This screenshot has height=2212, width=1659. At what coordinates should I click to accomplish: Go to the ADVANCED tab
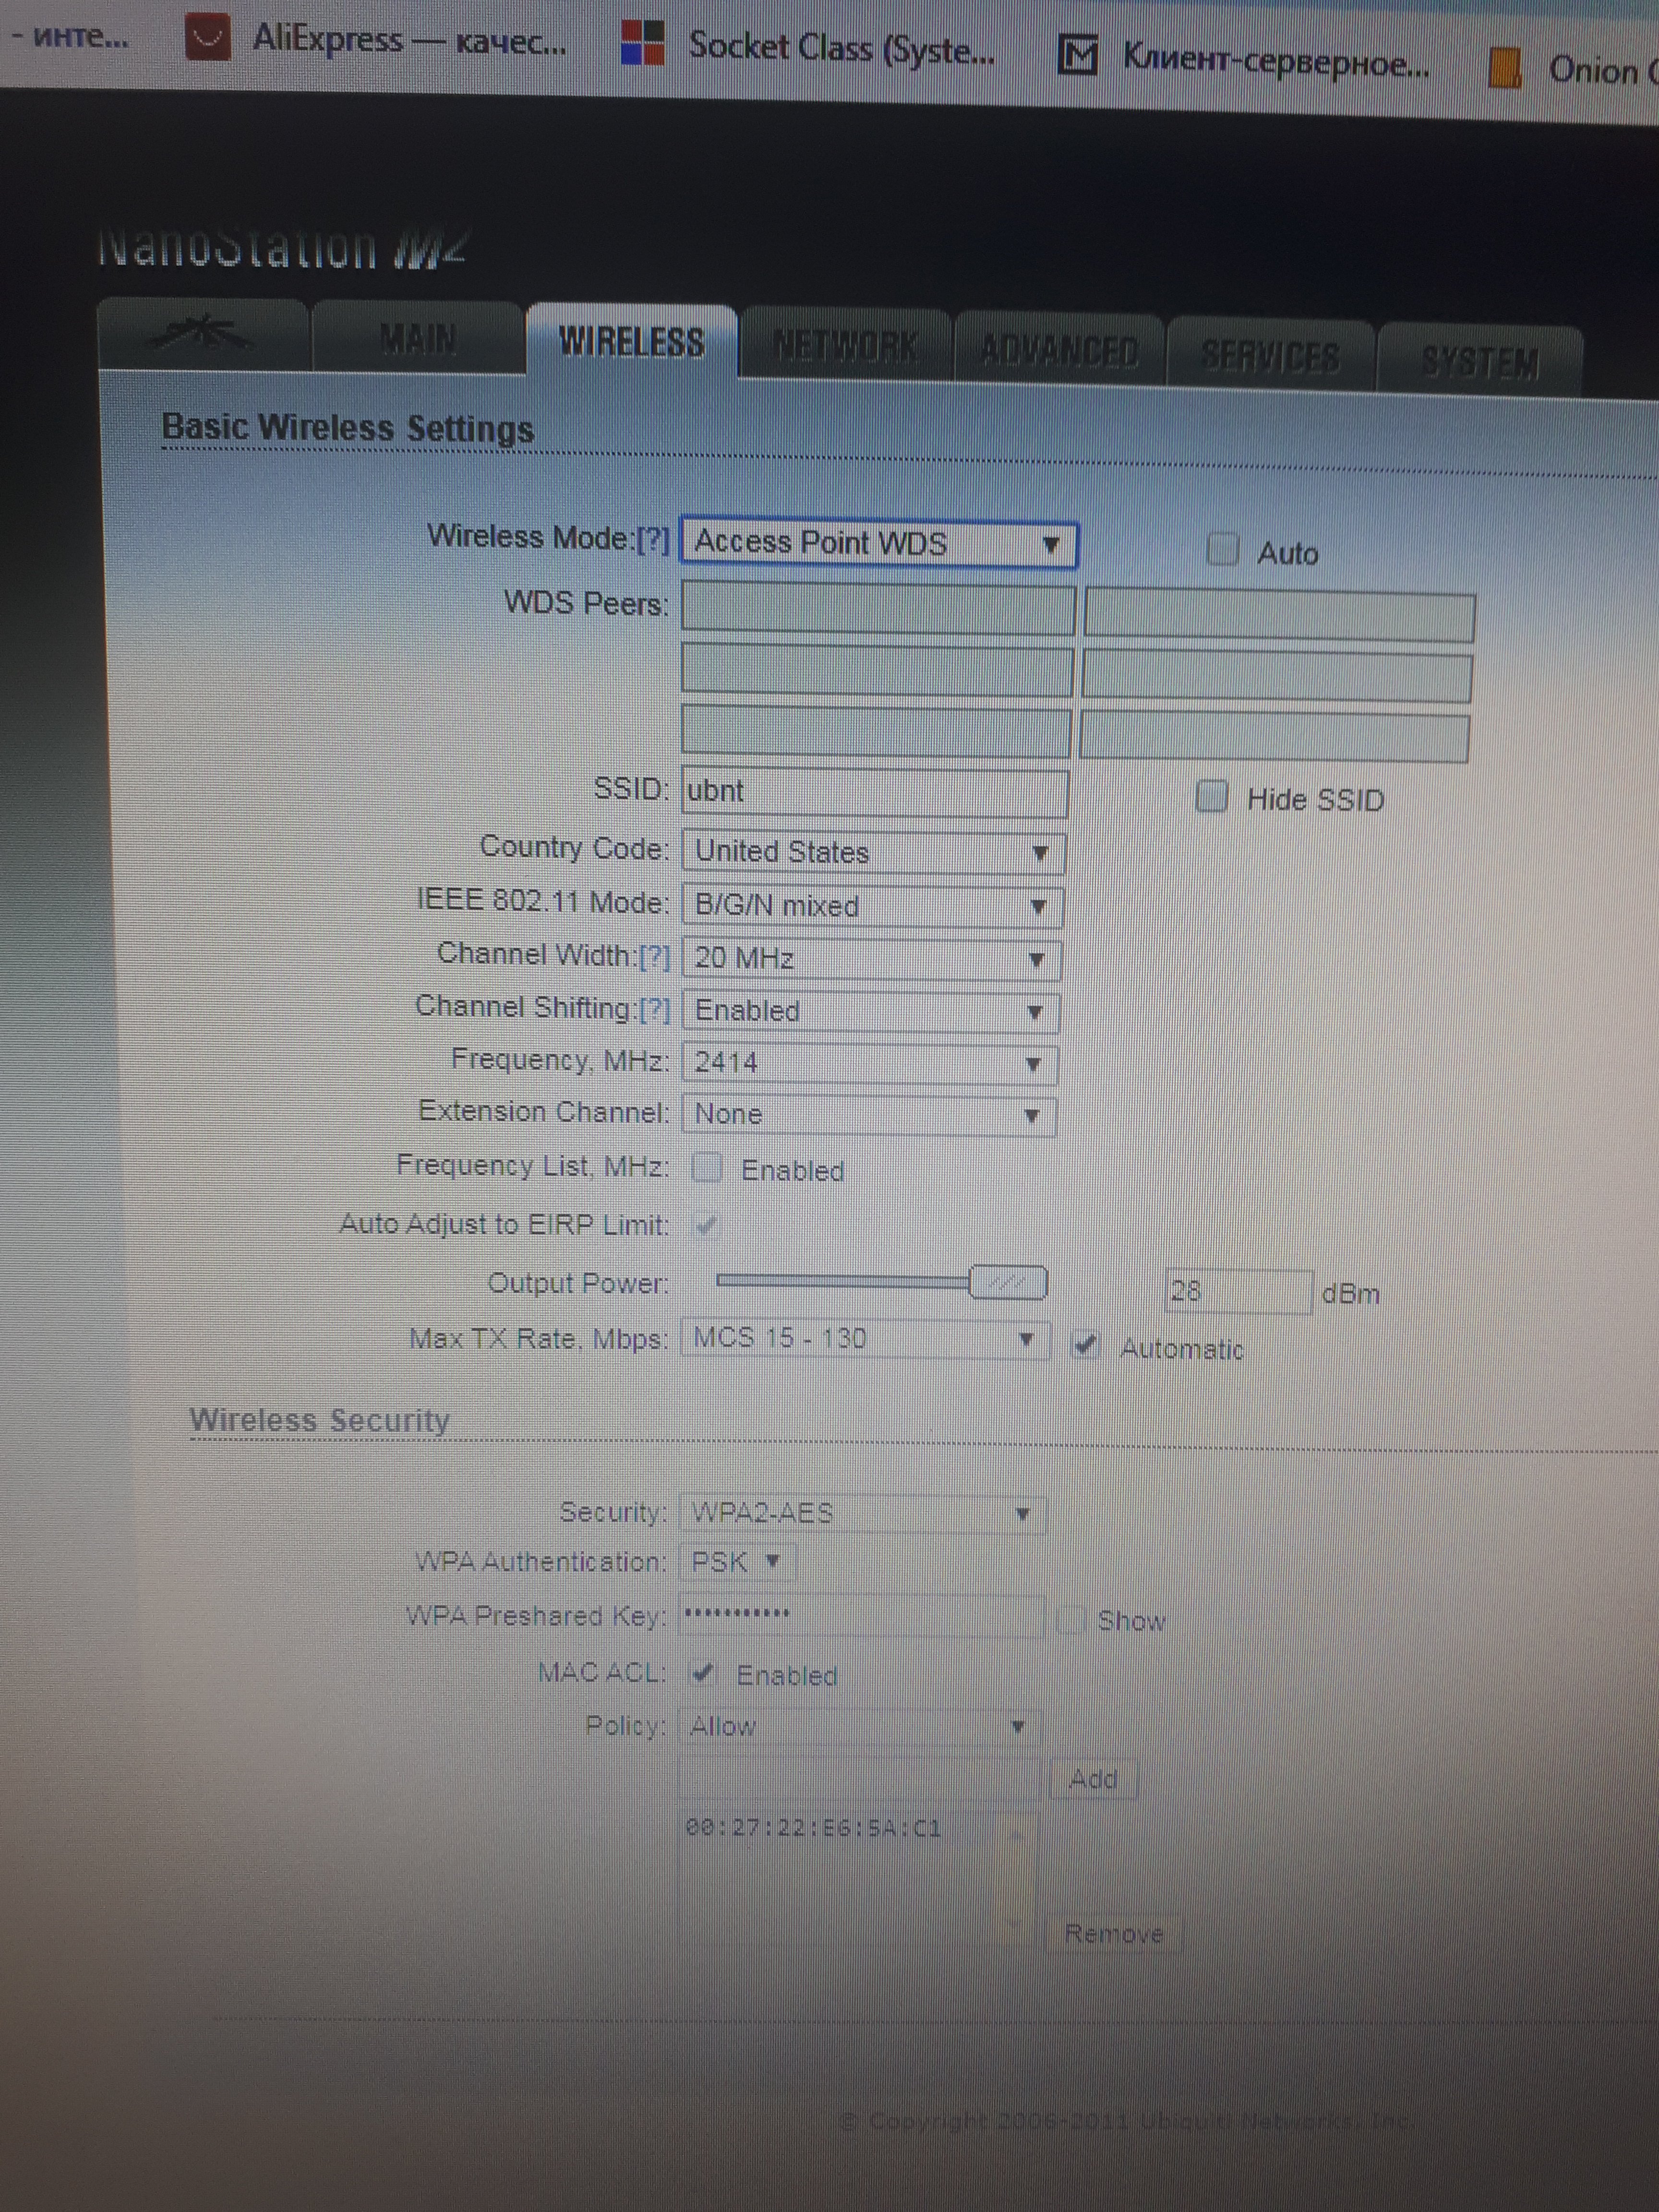point(1059,350)
